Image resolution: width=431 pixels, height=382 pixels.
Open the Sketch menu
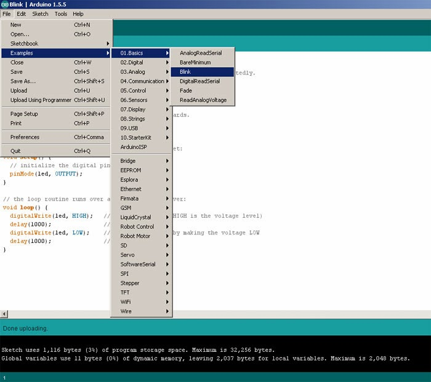coord(40,14)
